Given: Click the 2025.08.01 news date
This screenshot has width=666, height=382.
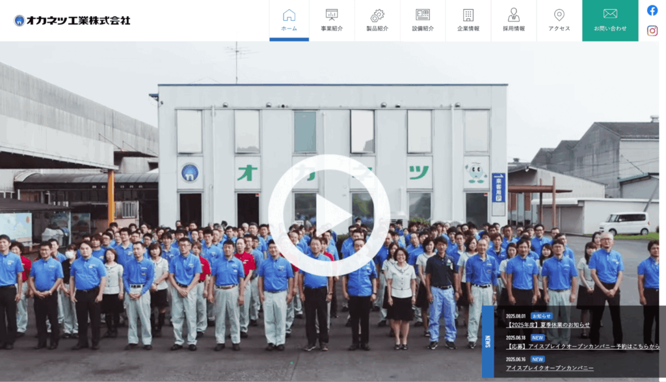Looking at the screenshot, I should click(x=516, y=316).
